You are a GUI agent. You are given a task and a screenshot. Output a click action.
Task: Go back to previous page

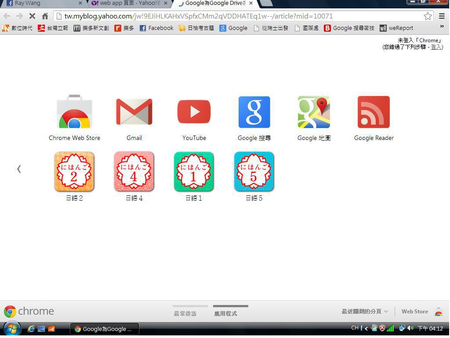coord(7,16)
